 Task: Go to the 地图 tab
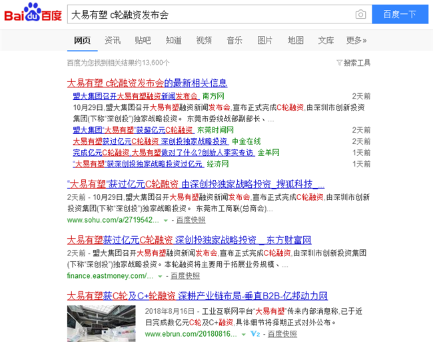(x=295, y=41)
